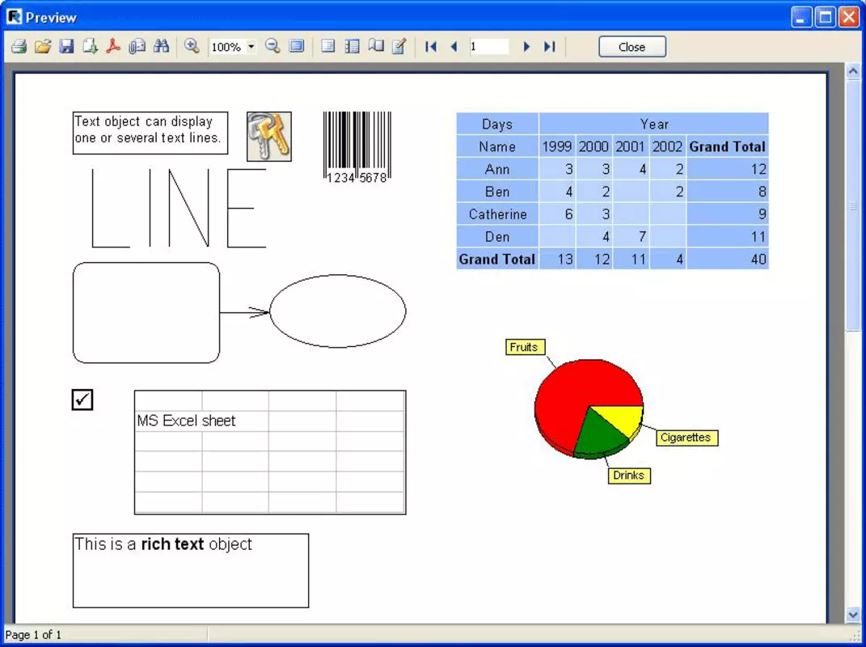866x647 pixels.
Task: Open a report with the folder icon
Action: click(x=43, y=46)
